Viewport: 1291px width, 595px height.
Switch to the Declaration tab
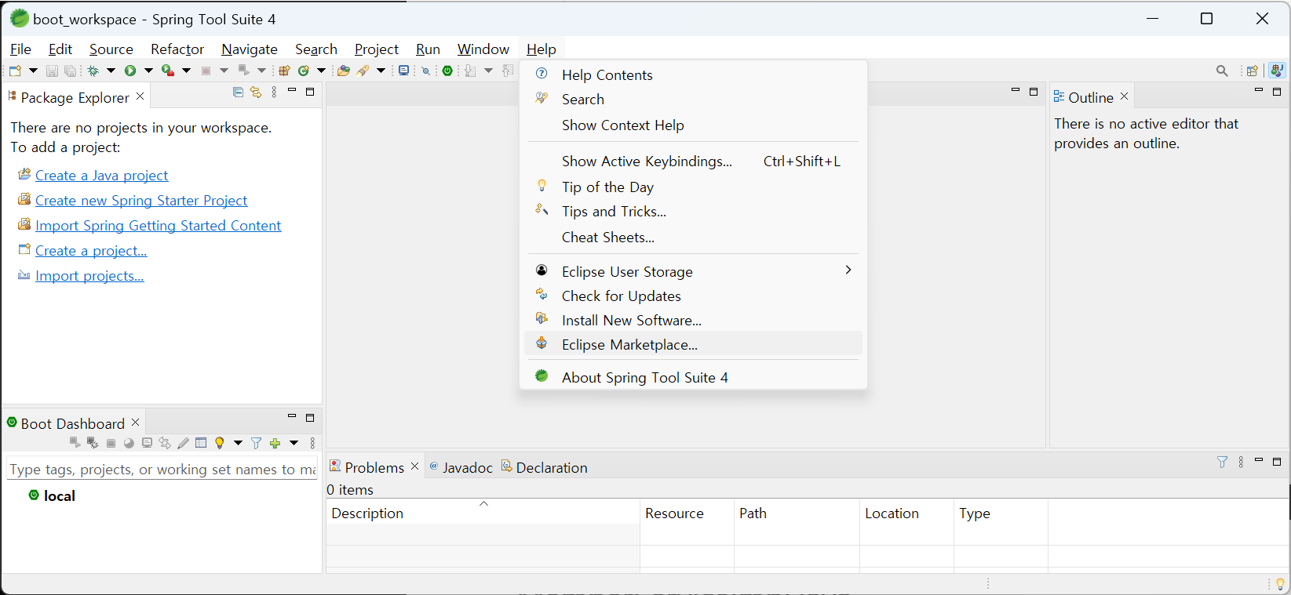(x=545, y=467)
